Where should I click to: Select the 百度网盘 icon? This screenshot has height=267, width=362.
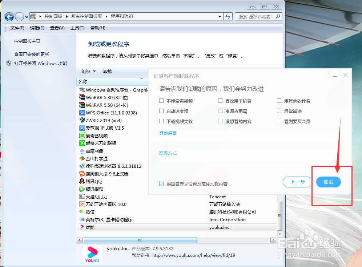pyautogui.click(x=82, y=151)
